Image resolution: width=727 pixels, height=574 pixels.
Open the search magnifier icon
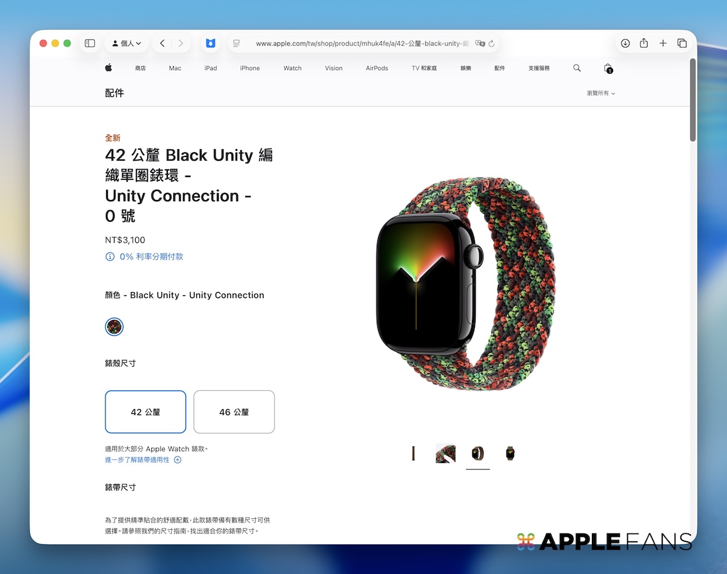[x=577, y=68]
